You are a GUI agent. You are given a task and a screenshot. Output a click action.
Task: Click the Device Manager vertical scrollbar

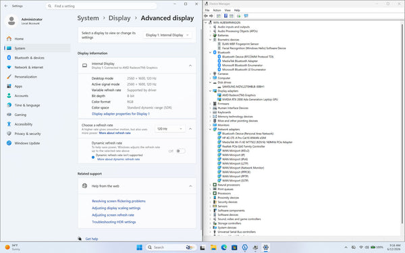click(402, 124)
